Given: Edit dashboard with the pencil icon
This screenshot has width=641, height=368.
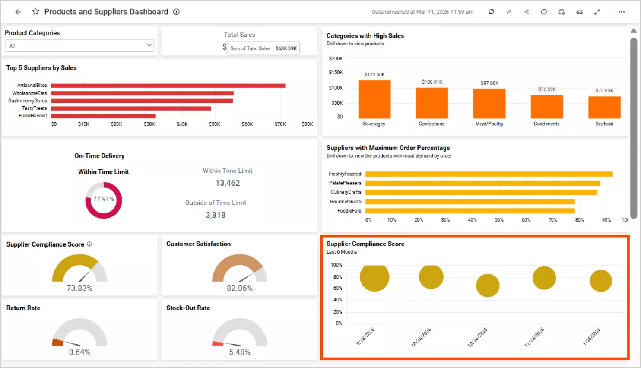Looking at the screenshot, I should (509, 12).
